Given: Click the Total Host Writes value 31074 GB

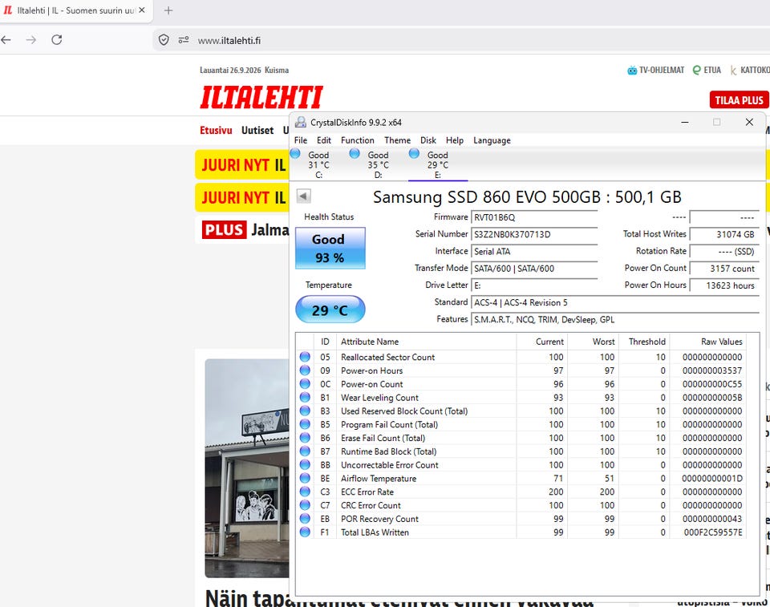Looking at the screenshot, I should point(724,234).
